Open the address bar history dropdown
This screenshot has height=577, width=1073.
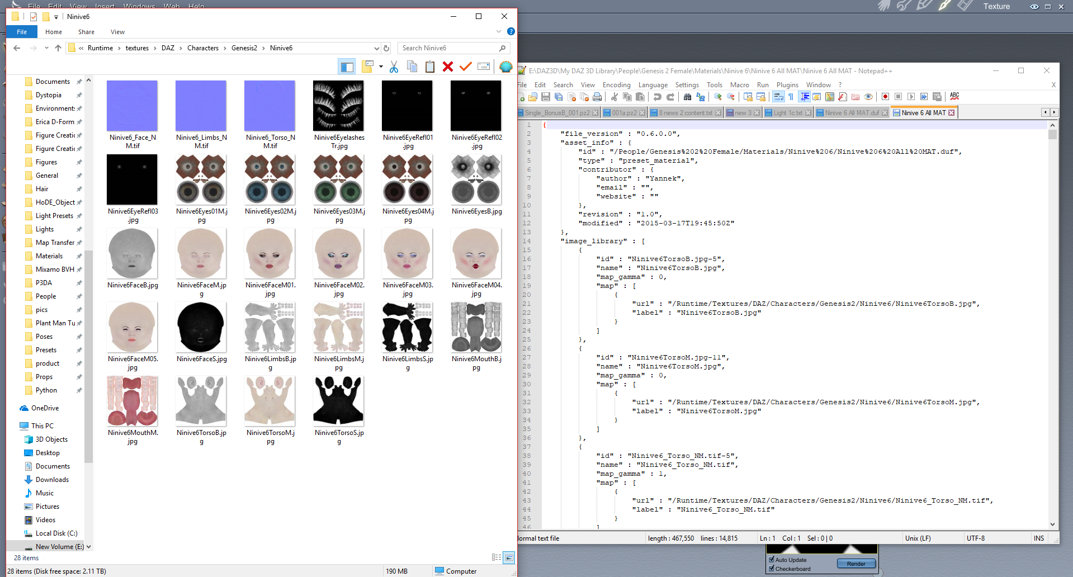click(376, 48)
